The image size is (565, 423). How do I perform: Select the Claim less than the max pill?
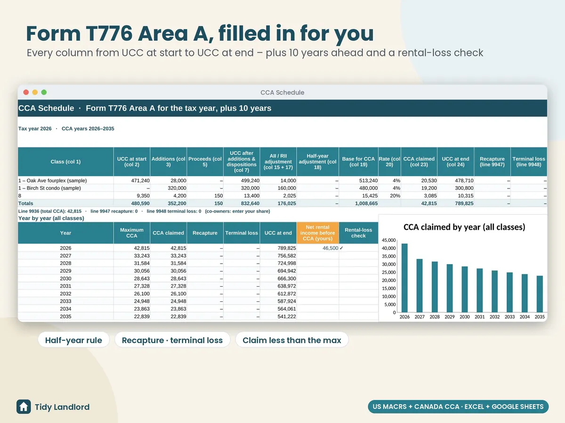[292, 340]
